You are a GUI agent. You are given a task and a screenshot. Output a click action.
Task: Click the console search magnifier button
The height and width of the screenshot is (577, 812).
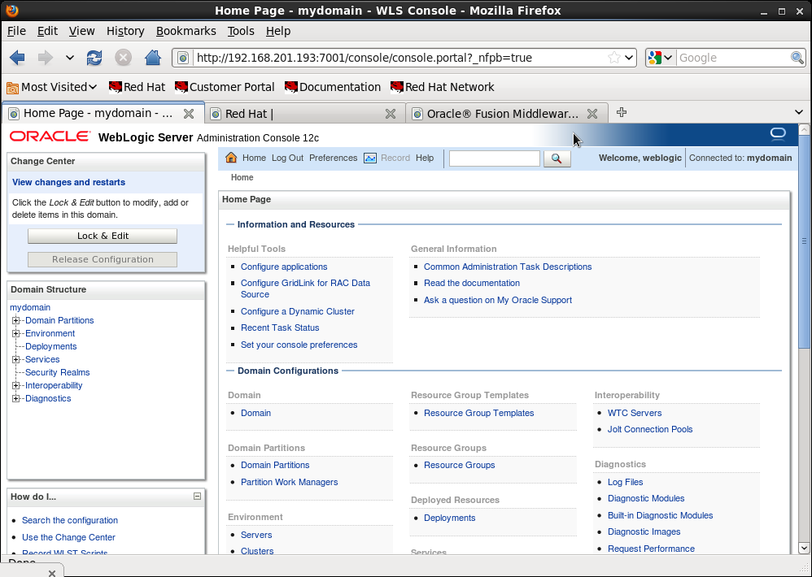tap(557, 158)
